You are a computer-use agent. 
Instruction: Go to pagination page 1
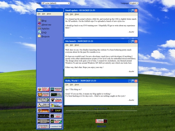pos(101,108)
